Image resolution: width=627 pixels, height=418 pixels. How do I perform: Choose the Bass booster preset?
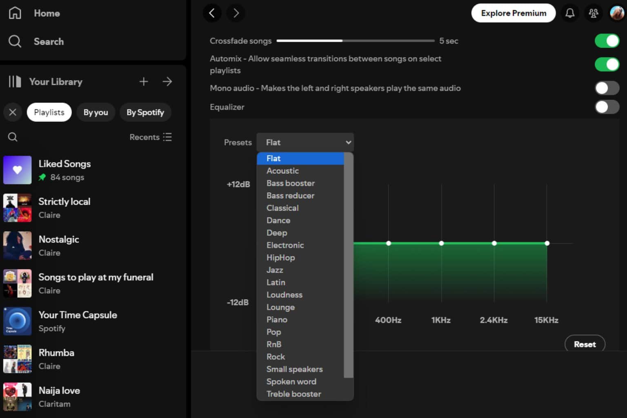point(300,183)
